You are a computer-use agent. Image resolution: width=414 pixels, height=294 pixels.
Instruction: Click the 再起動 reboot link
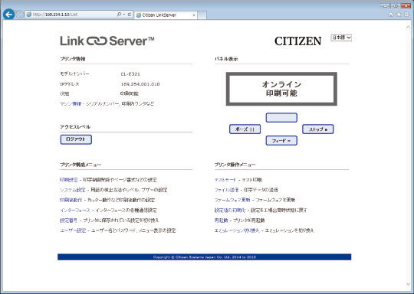click(x=221, y=220)
